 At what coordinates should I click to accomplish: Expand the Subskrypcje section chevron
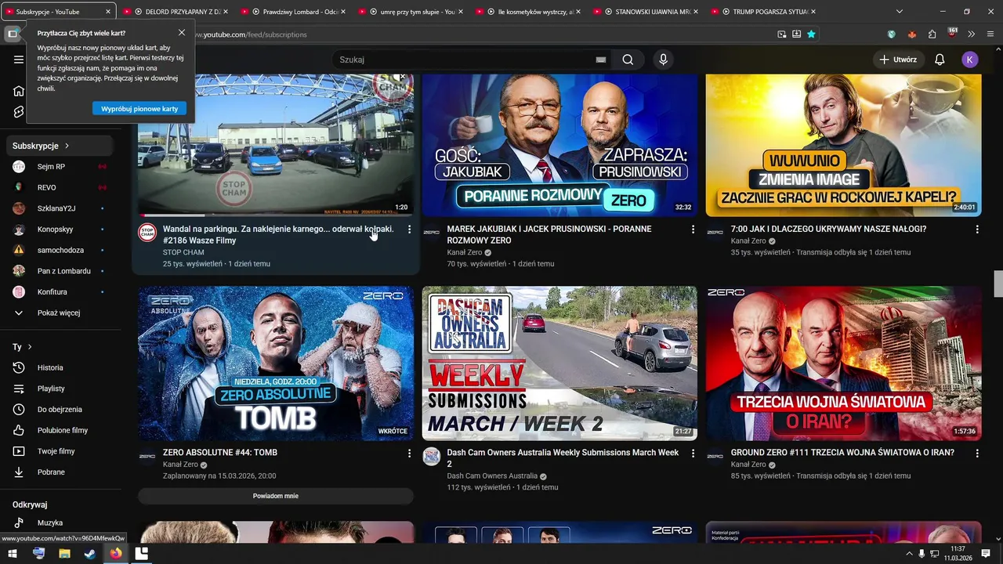point(67,146)
